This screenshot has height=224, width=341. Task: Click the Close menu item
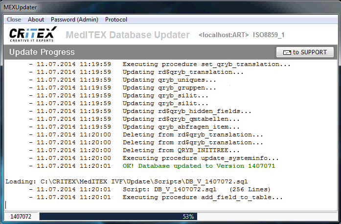[14, 20]
